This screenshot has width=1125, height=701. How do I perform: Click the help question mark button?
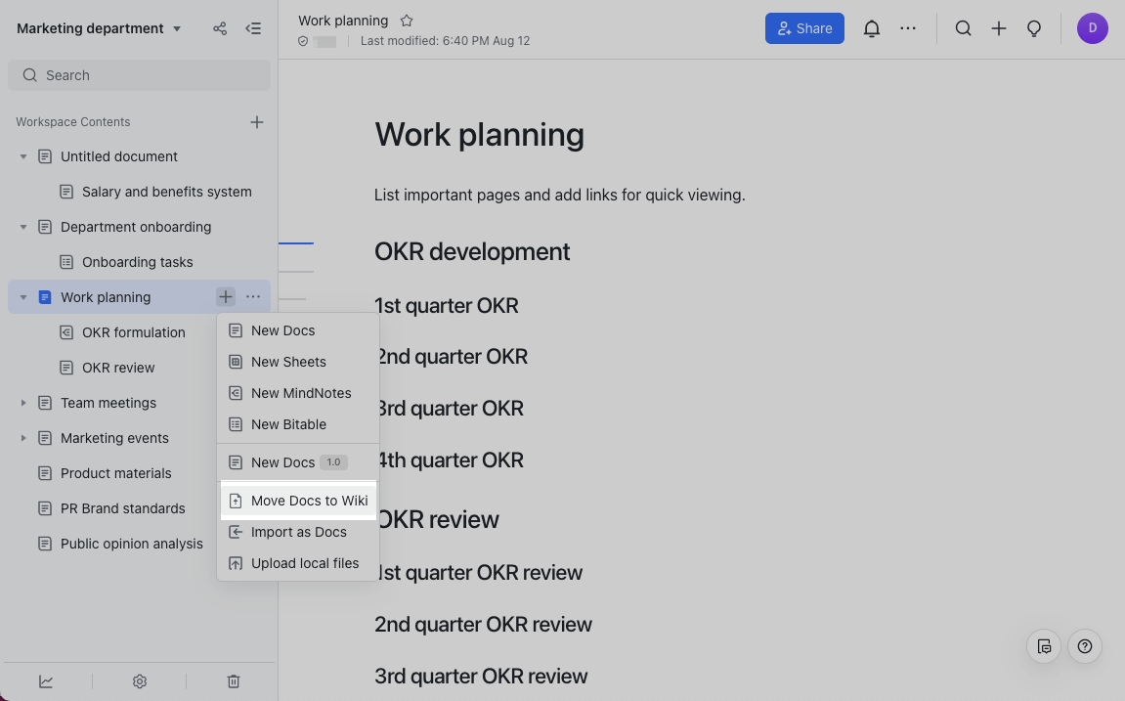tap(1085, 646)
